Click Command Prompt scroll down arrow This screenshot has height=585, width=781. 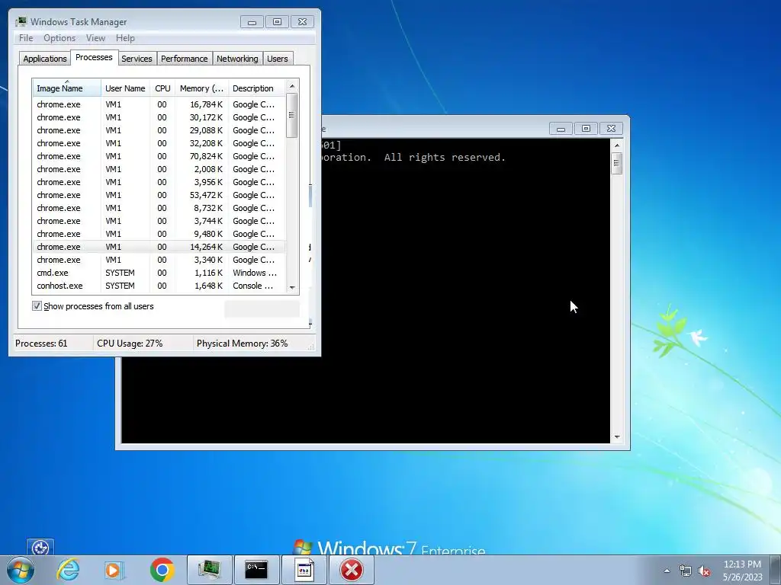(x=617, y=437)
